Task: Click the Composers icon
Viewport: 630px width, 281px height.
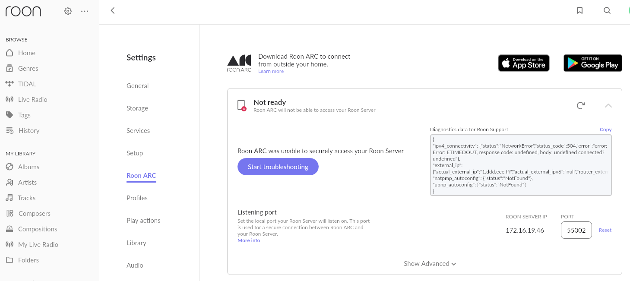Action: point(9,213)
